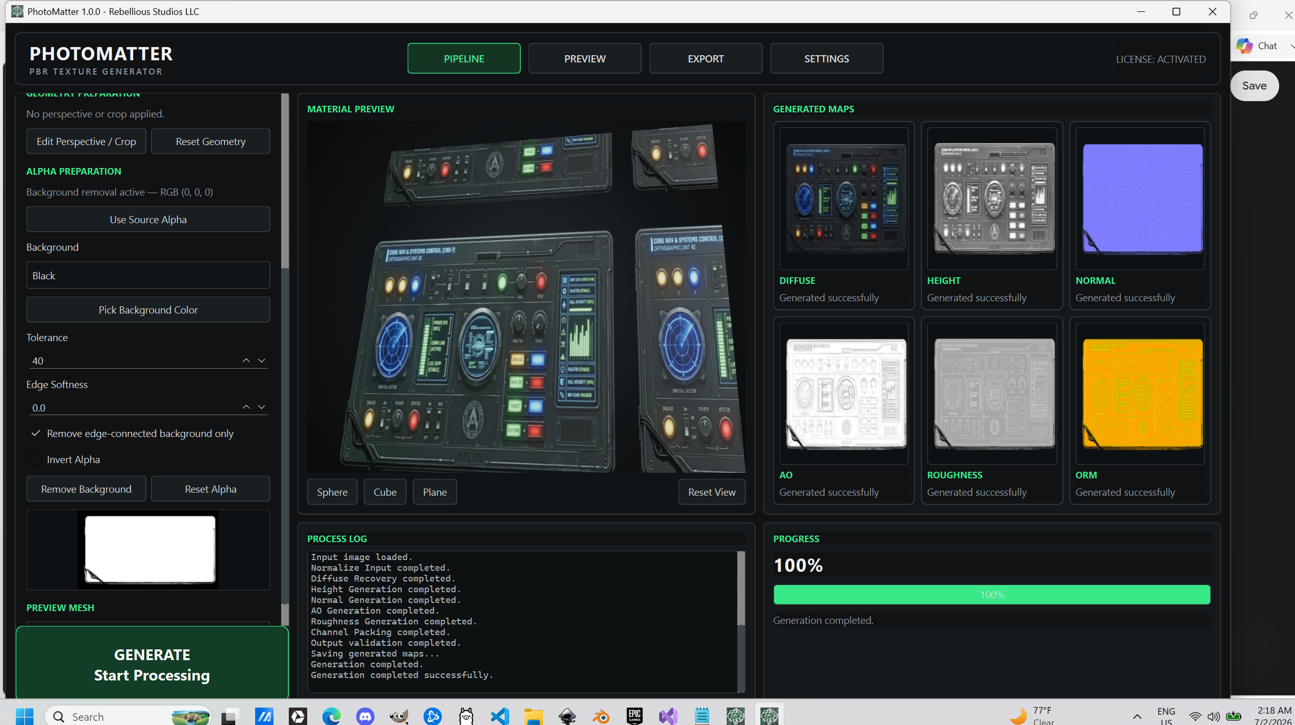Launch Unity Hub from taskbar
This screenshot has width=1295, height=725.
298,716
